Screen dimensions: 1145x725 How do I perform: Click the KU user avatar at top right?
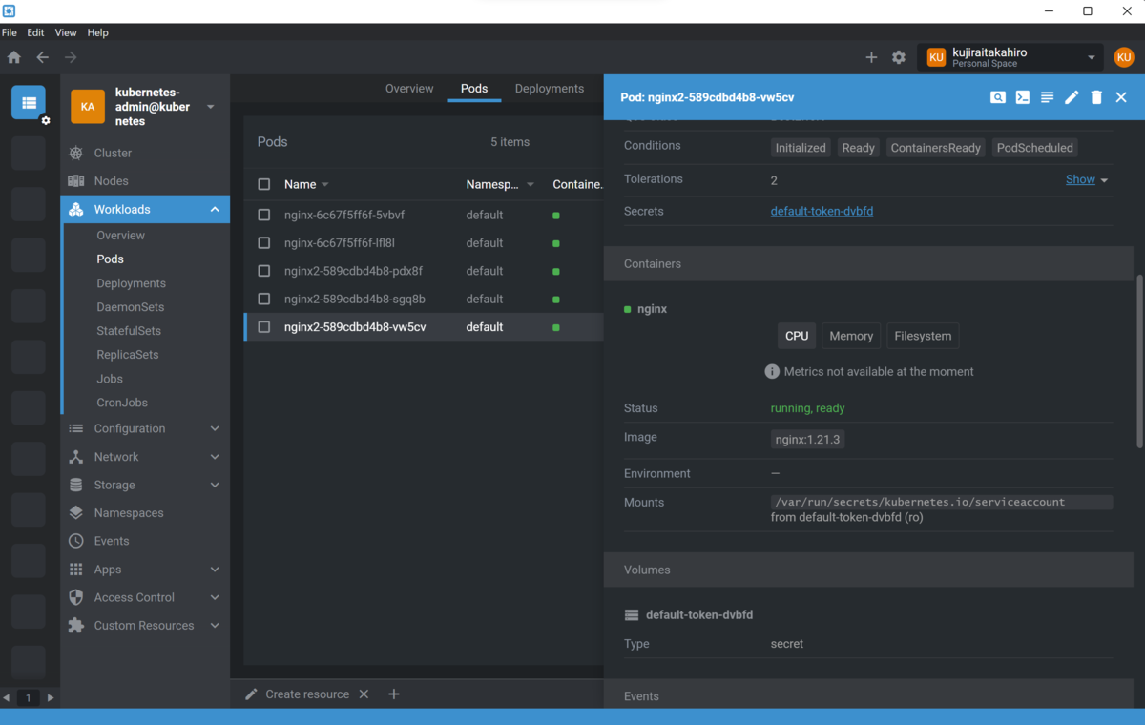pyautogui.click(x=1124, y=57)
